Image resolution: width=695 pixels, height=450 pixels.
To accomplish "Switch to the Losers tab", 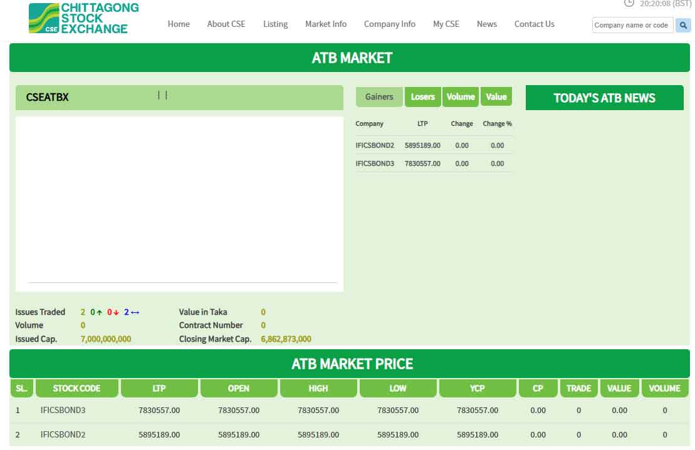I will point(423,97).
